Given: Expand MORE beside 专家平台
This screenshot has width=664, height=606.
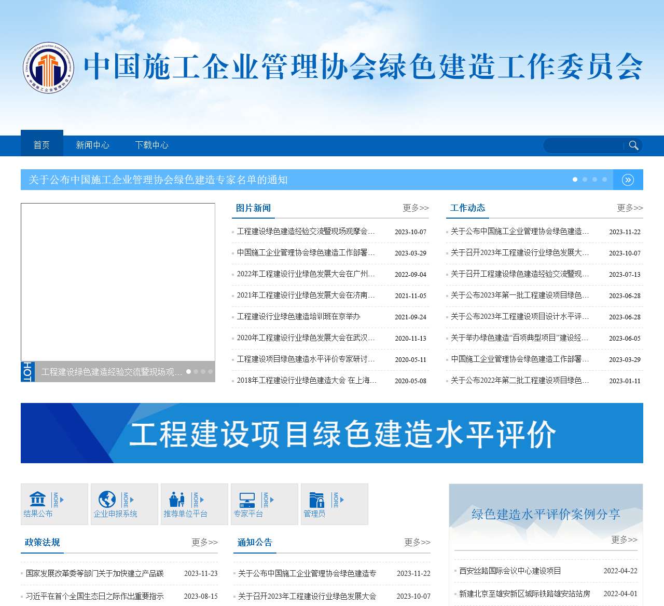Looking at the screenshot, I should 267,500.
